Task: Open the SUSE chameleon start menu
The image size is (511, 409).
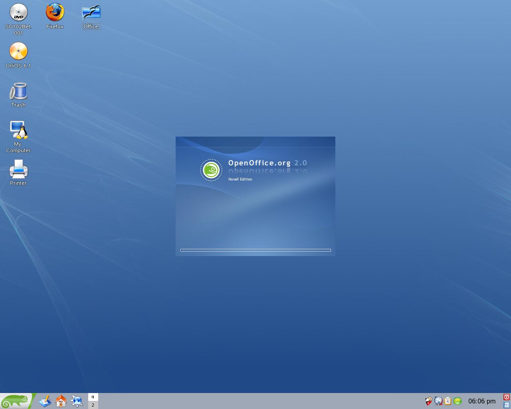Action: (16, 401)
